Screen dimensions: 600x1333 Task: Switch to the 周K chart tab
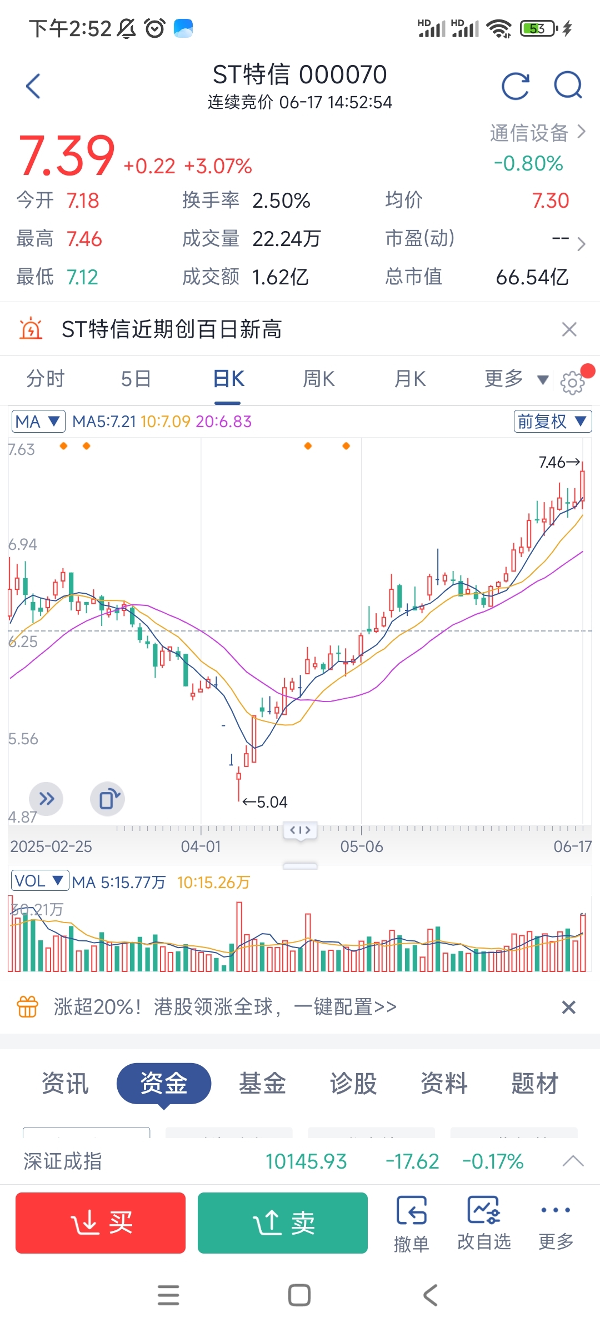(x=319, y=379)
